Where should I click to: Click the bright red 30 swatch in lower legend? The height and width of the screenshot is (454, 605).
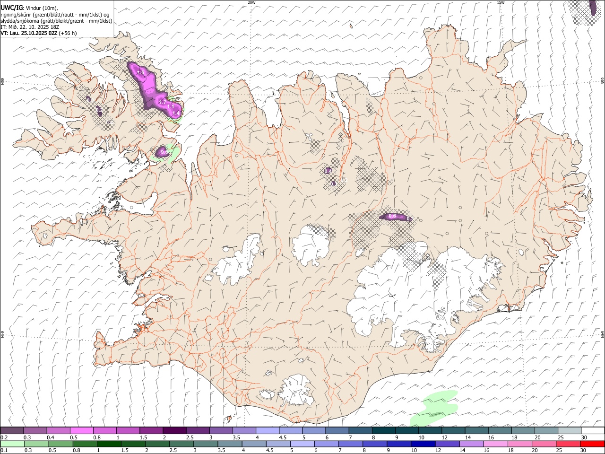593,444
